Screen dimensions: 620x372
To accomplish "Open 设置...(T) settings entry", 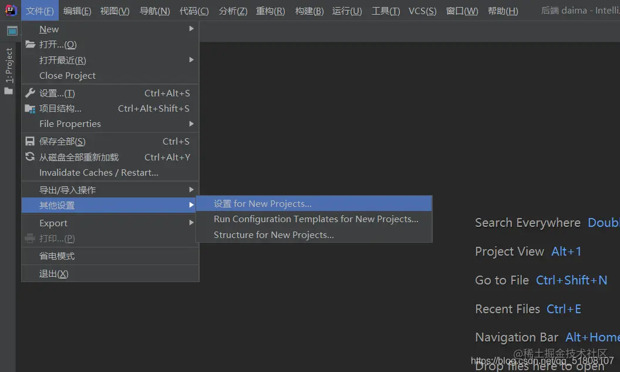I will pos(110,93).
